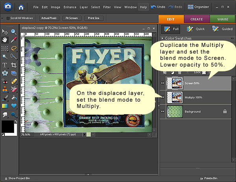Switch to Guided edit mode
This screenshot has width=236, height=182.
pos(223,29)
